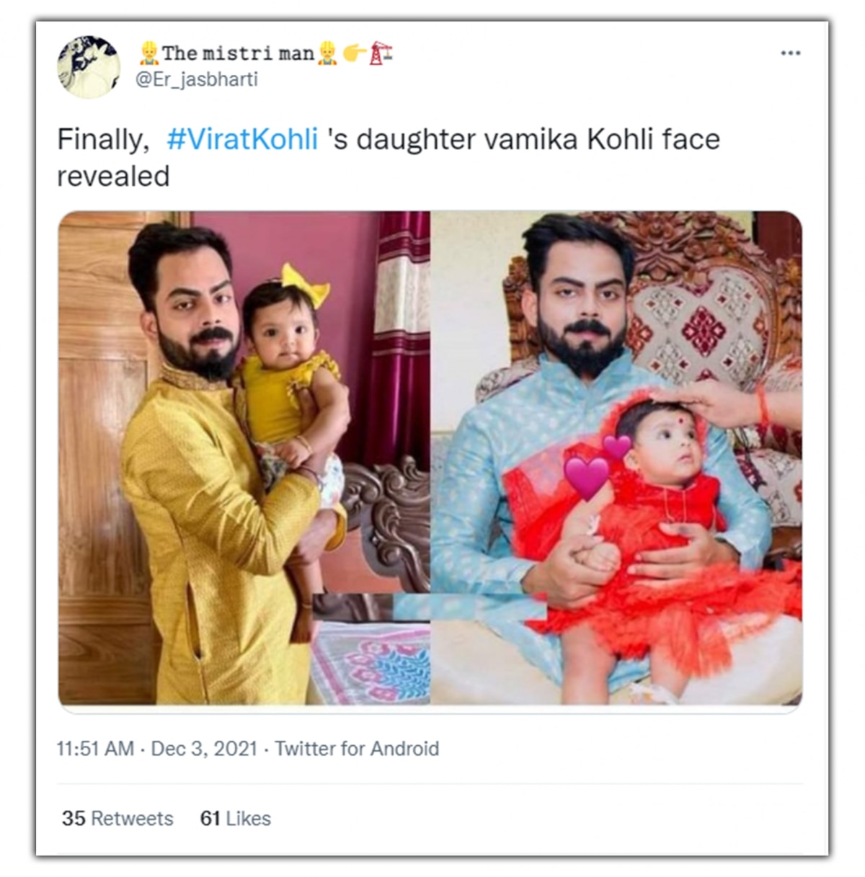Click the worker emoji before 'The mistri man'
The height and width of the screenshot is (877, 865).
coord(148,53)
